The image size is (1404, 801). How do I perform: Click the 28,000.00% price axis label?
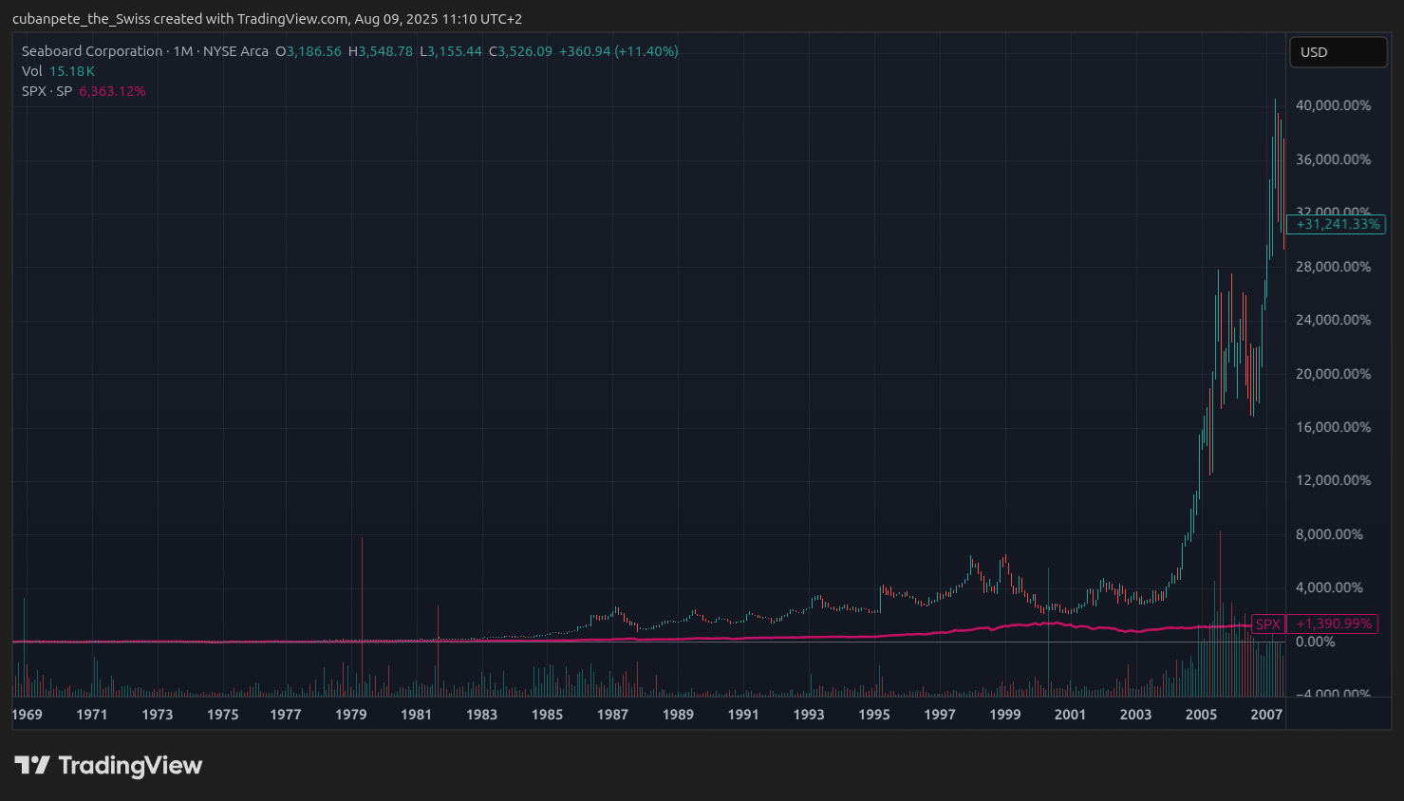[x=1333, y=267]
